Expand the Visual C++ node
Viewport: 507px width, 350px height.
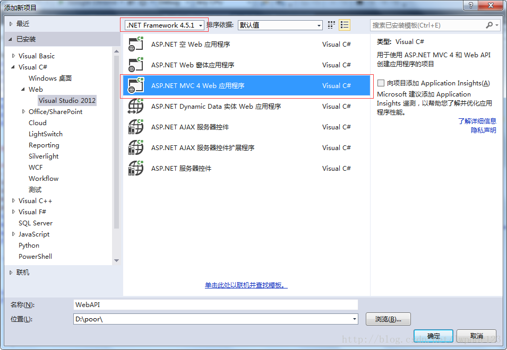(13, 201)
